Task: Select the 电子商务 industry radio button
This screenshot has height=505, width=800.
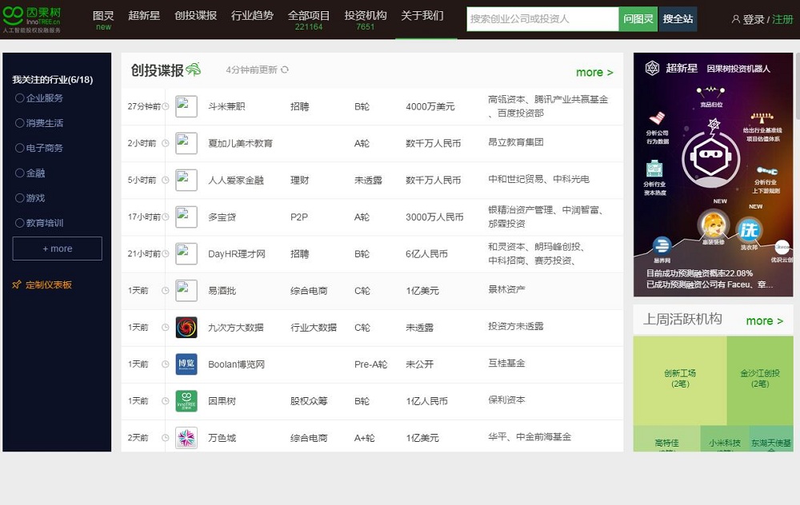Action: (x=19, y=148)
